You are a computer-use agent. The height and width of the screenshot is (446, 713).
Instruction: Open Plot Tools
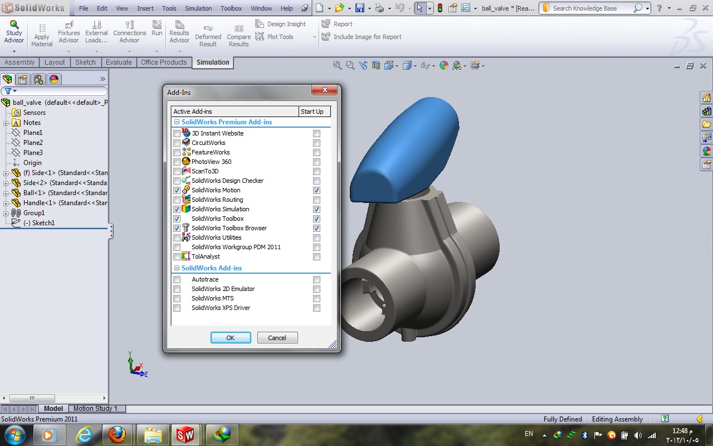point(274,37)
